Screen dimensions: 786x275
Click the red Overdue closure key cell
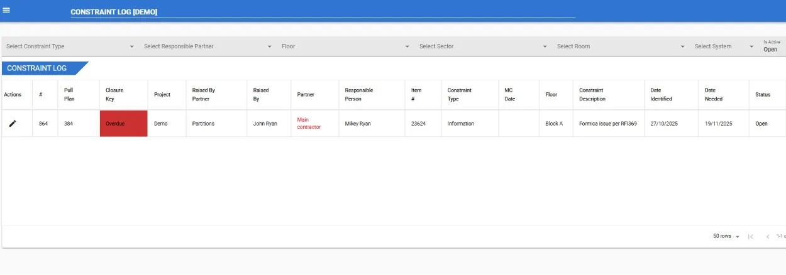click(123, 124)
